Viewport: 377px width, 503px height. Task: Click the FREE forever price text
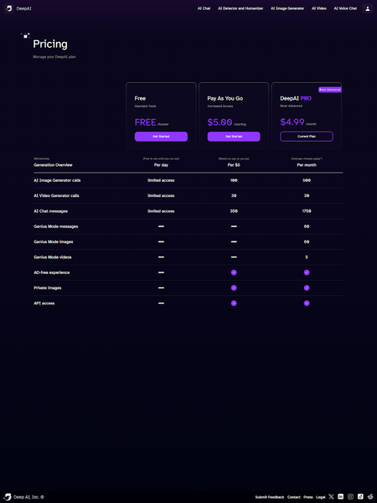pyautogui.click(x=152, y=122)
